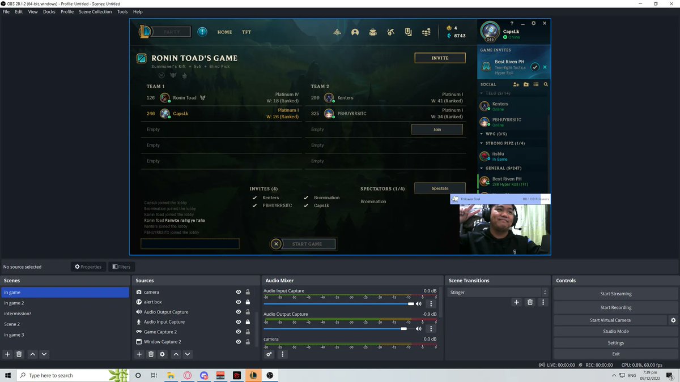This screenshot has width=680, height=382.
Task: Open the Docks menu
Action: tap(49, 11)
